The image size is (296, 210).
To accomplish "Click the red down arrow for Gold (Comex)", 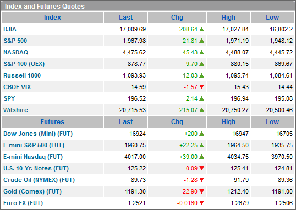I will coord(201,191).
